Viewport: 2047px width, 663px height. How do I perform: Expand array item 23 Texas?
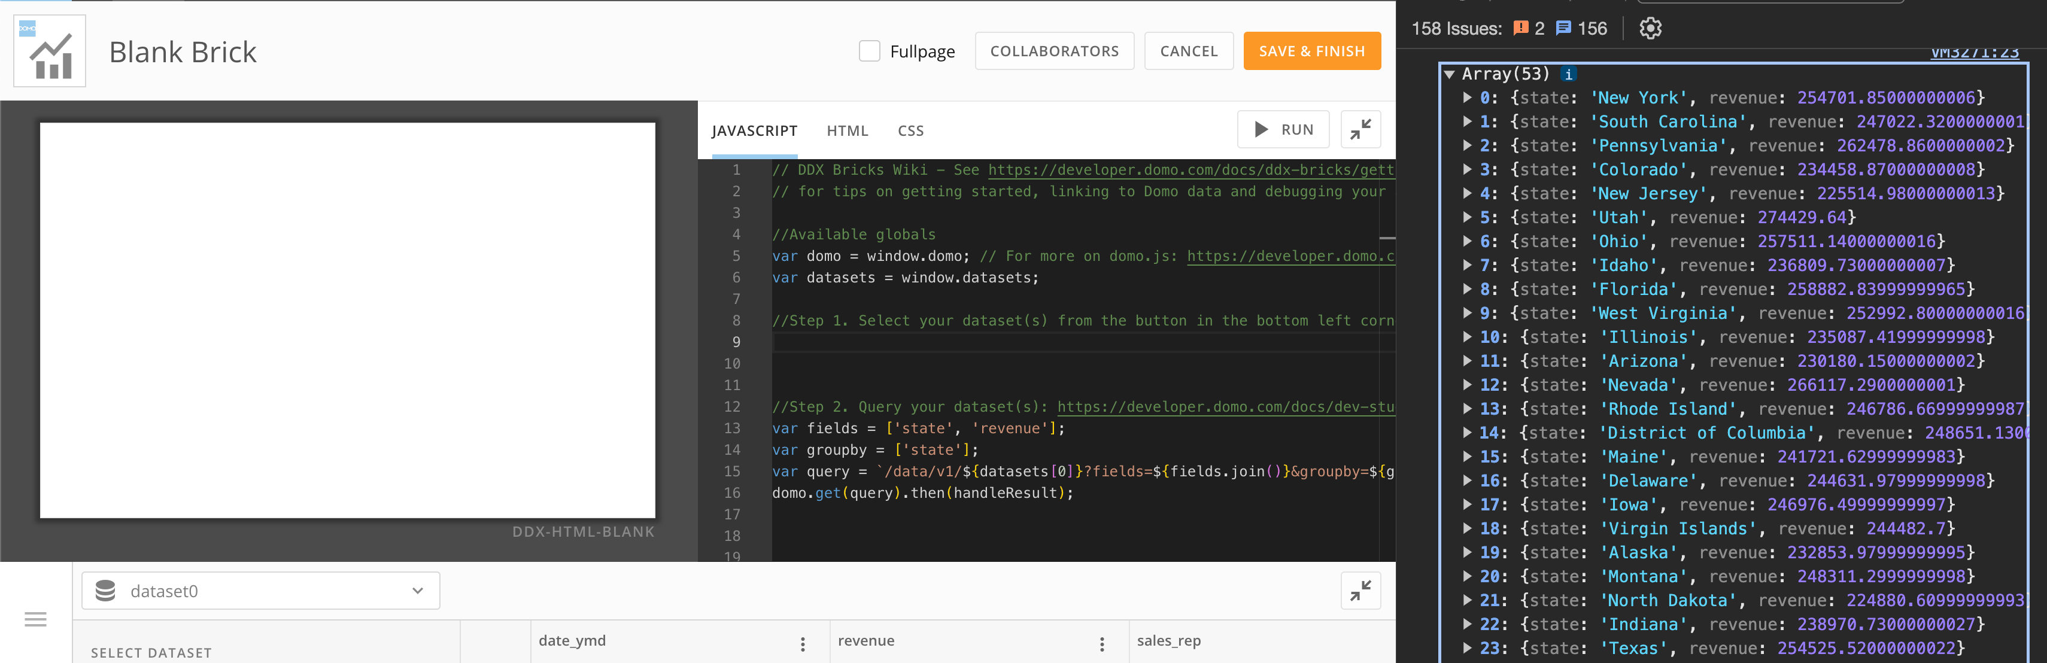1467,648
